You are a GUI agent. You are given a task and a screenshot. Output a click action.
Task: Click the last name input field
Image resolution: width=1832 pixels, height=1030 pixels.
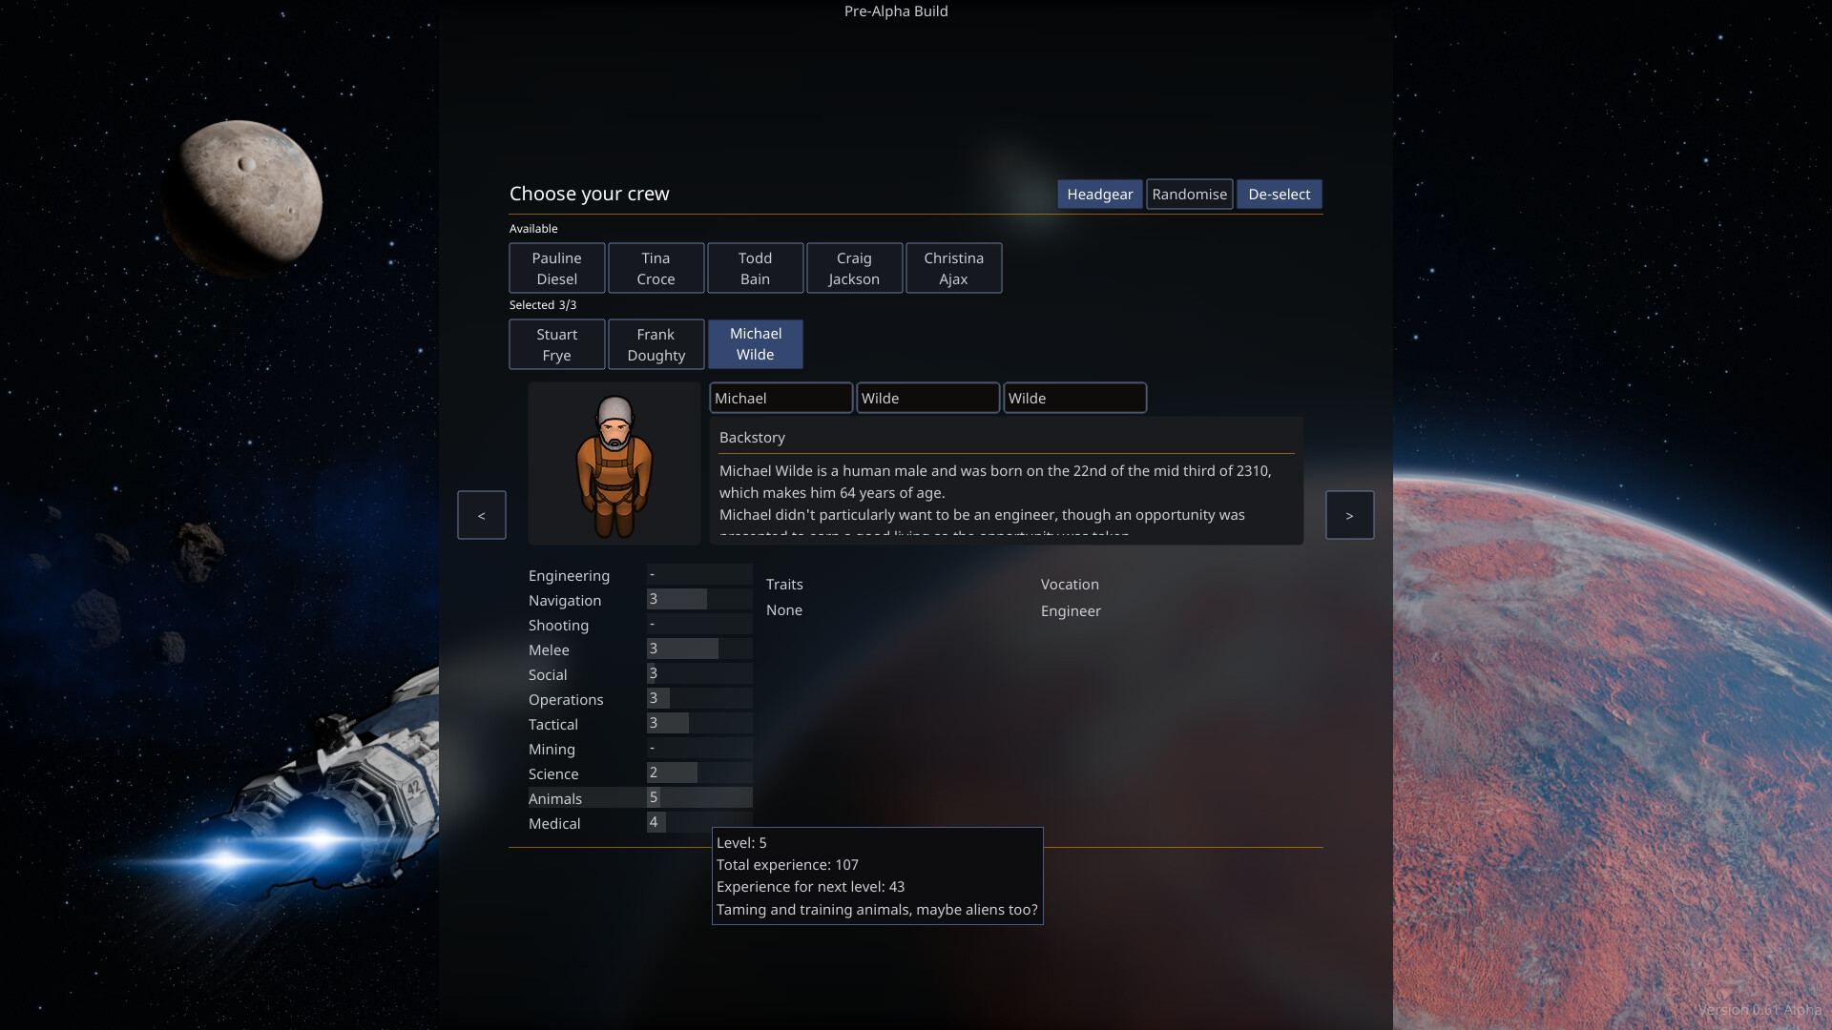[x=927, y=398]
